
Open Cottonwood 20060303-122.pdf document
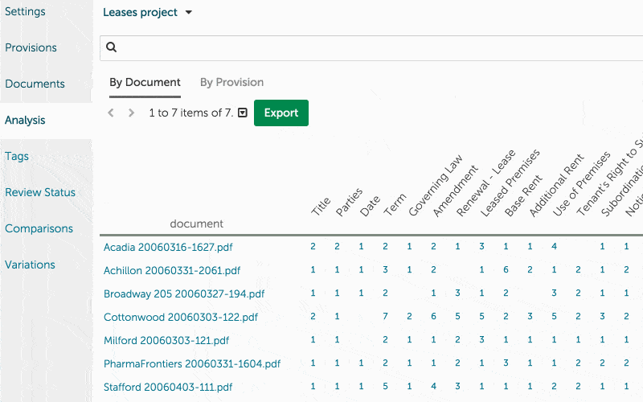pos(181,317)
